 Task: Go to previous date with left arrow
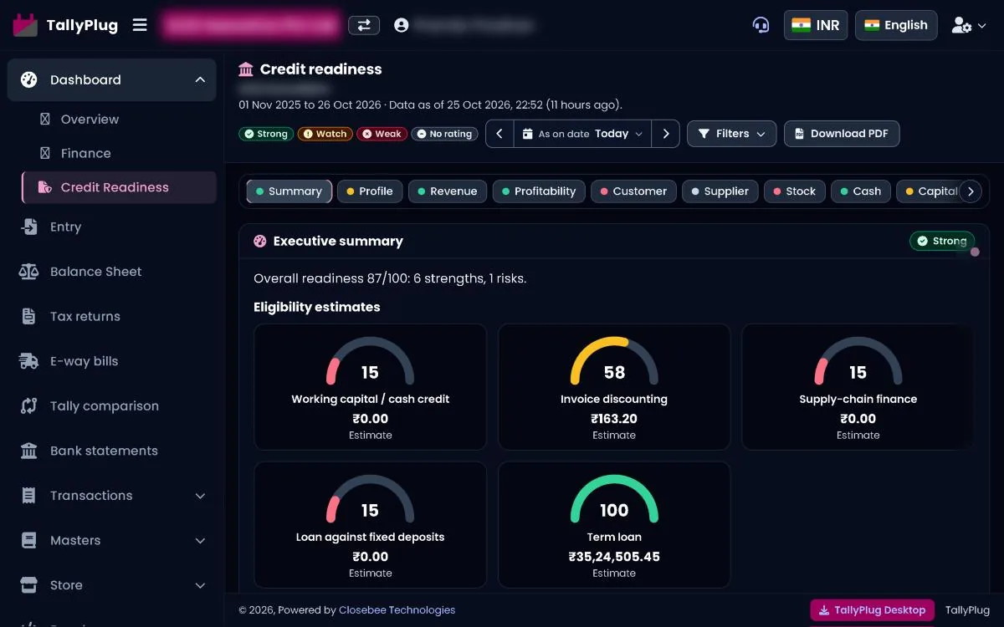point(499,134)
